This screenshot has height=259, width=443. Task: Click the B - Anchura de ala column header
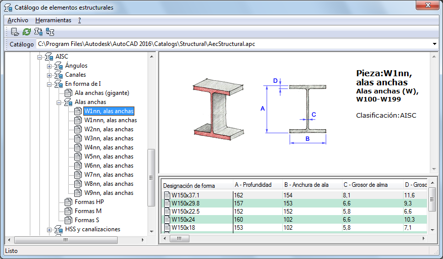point(312,185)
